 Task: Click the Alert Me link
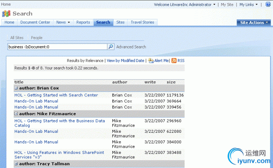tap(161, 61)
